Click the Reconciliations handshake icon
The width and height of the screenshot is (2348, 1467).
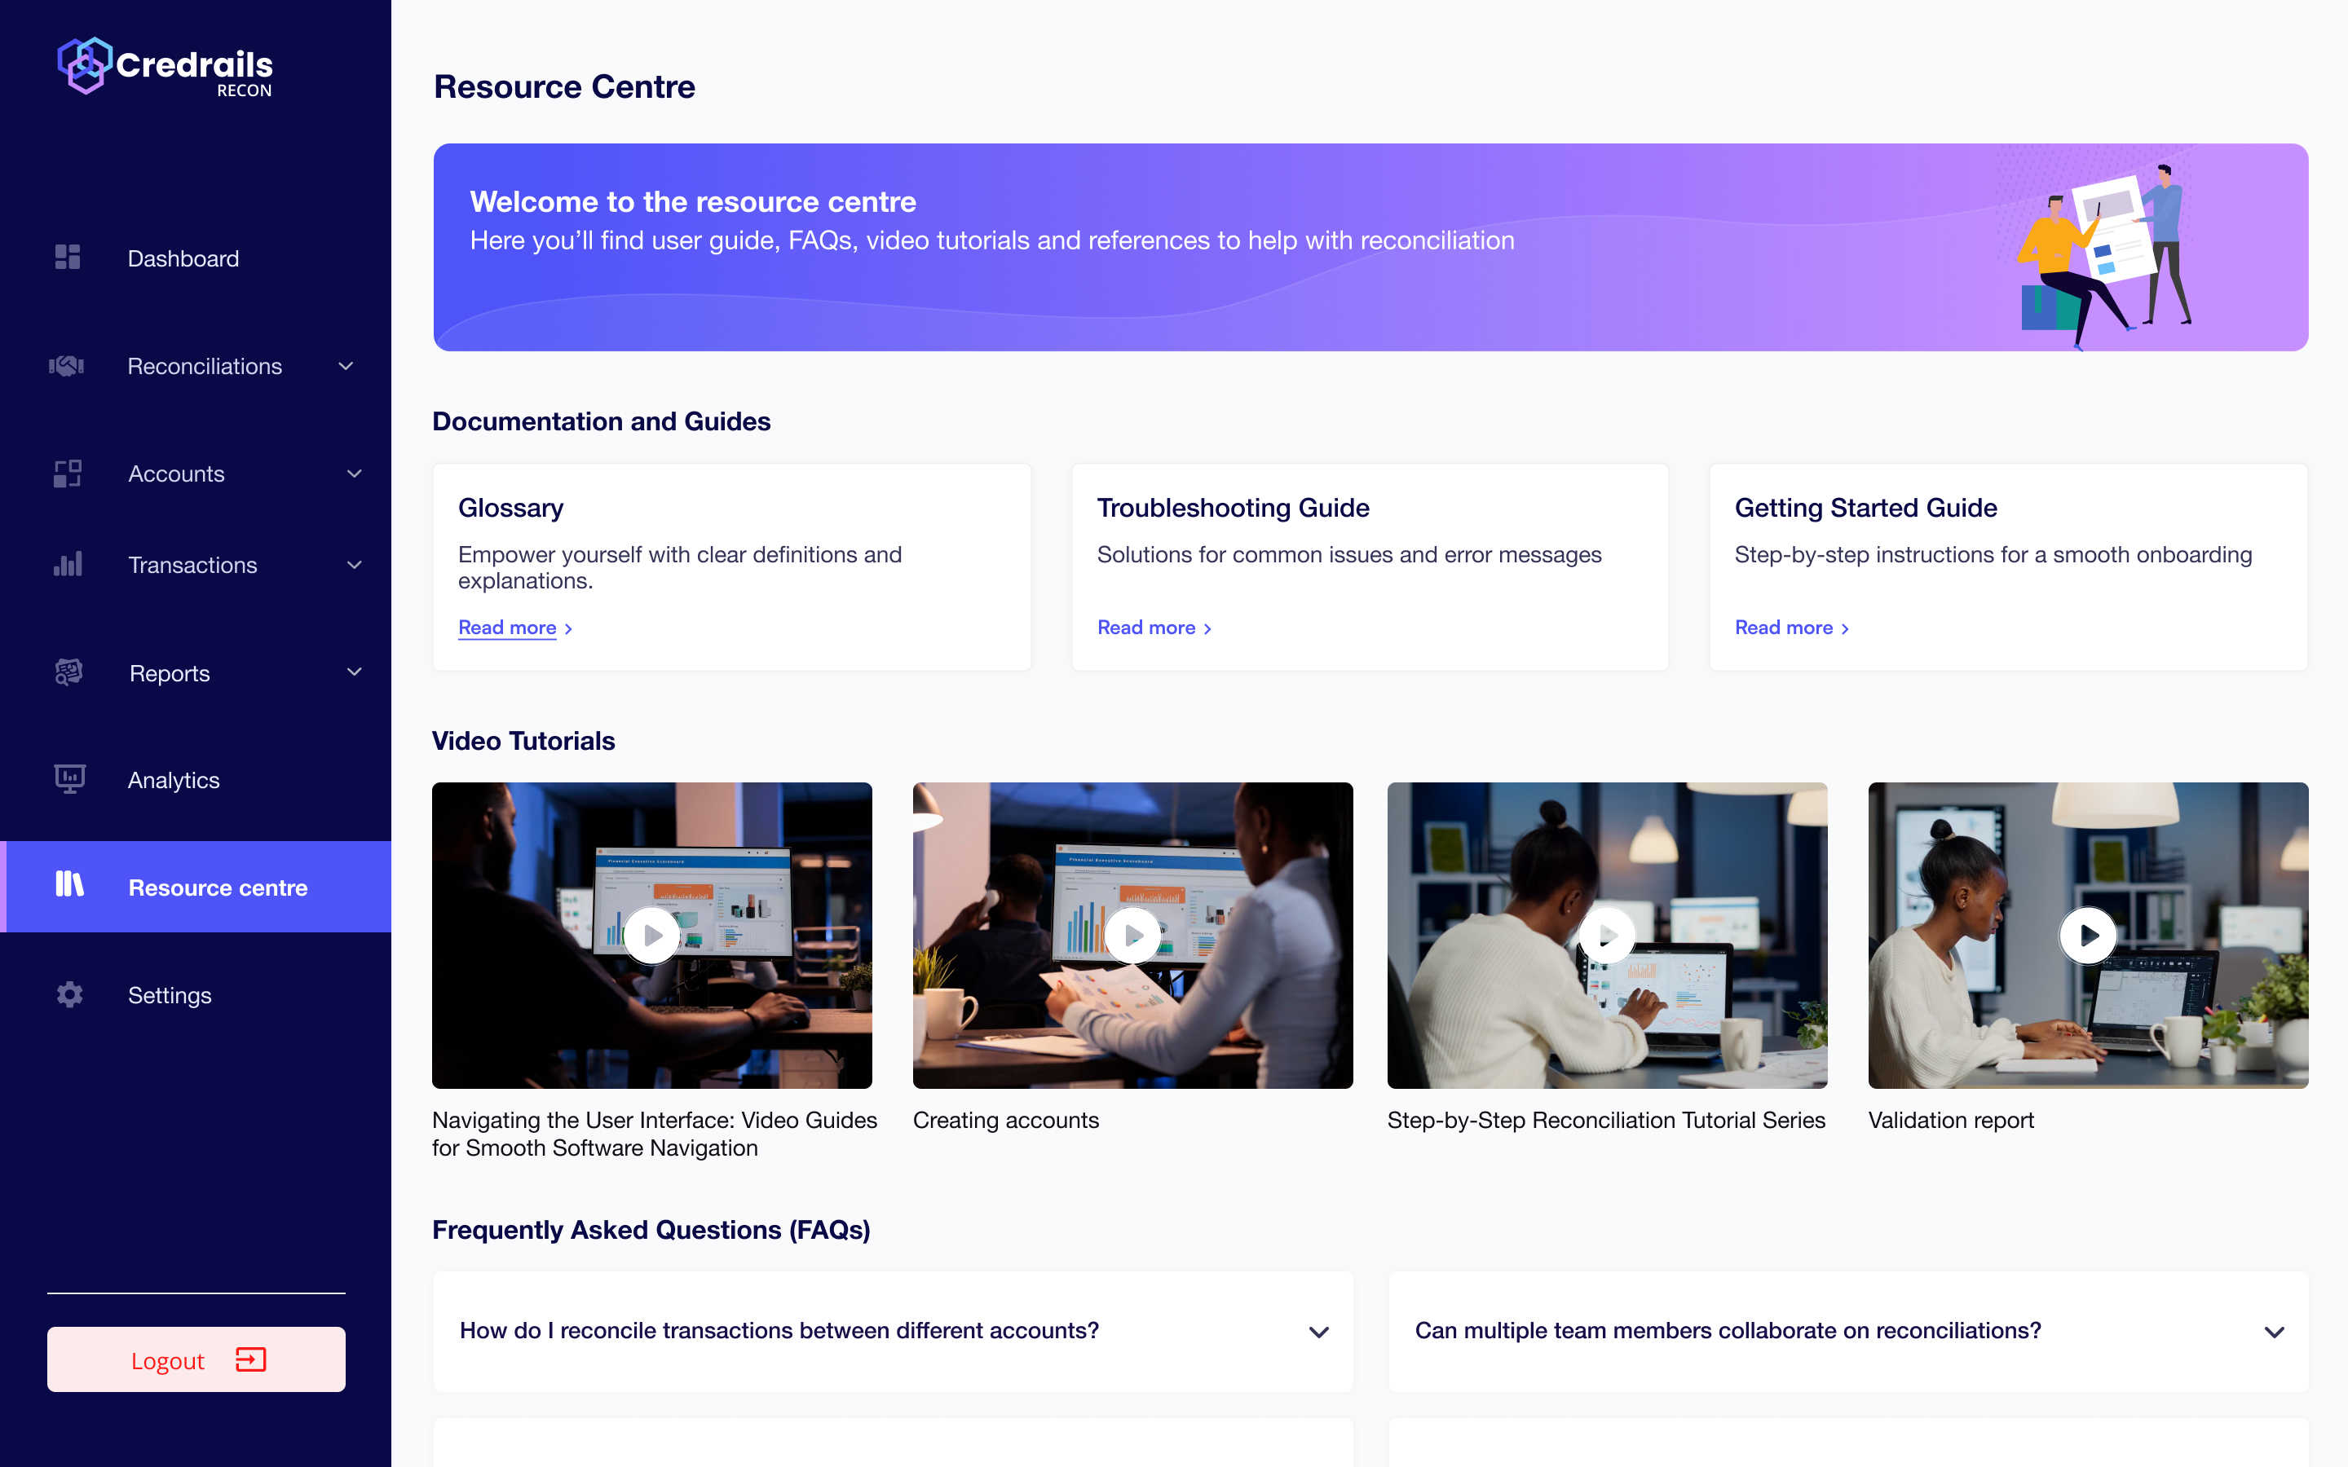(67, 366)
